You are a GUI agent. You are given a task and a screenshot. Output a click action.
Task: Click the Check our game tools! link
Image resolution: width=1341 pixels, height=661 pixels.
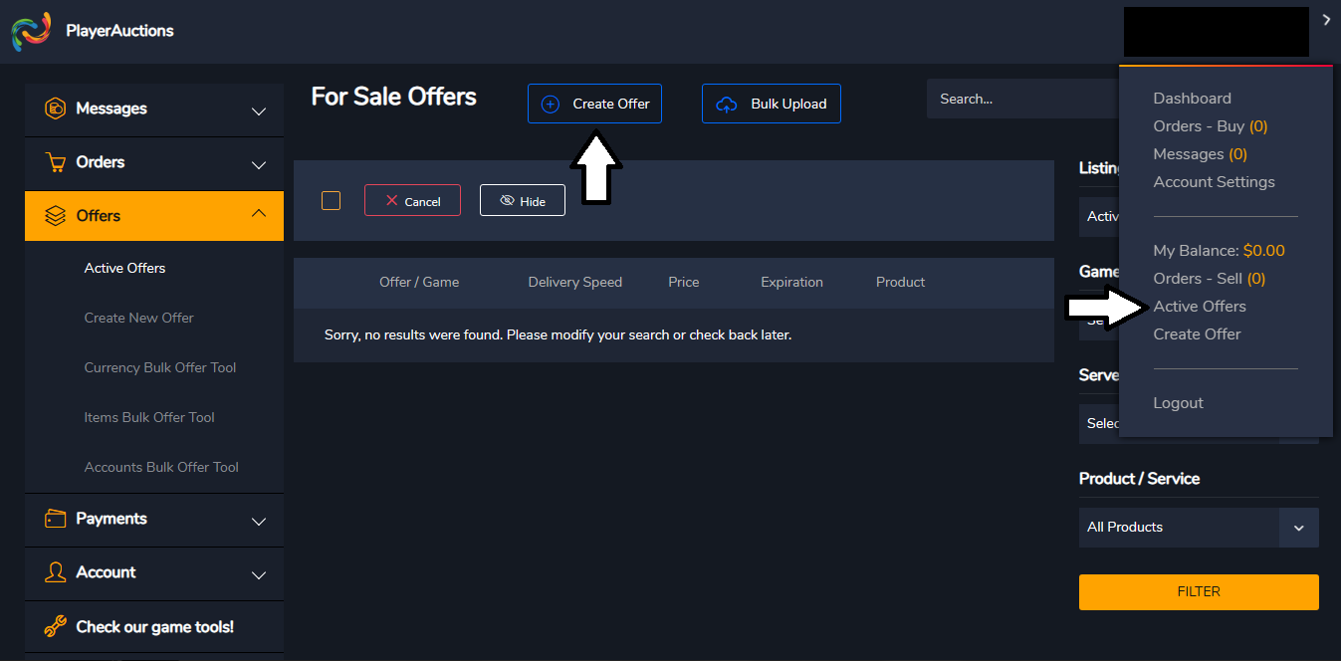pos(154,627)
